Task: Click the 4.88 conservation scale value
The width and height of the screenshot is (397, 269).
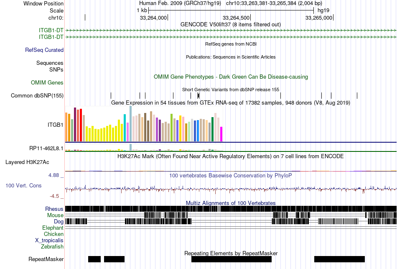Action: point(53,175)
